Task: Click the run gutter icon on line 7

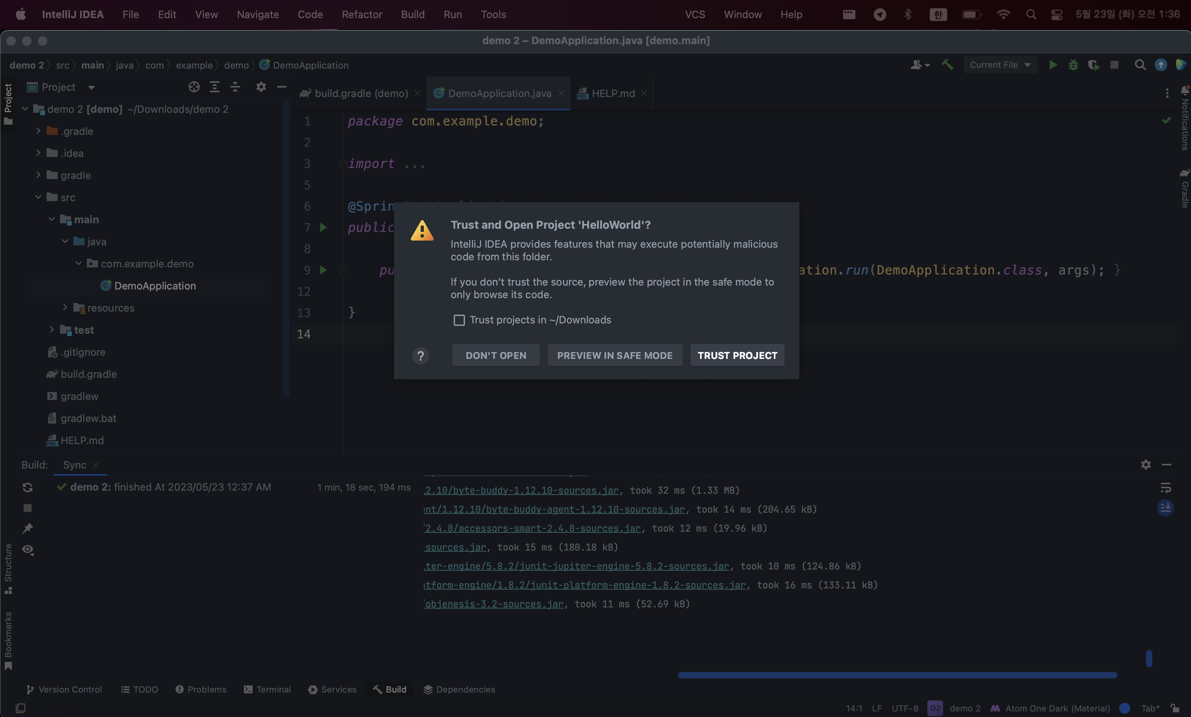Action: (323, 227)
